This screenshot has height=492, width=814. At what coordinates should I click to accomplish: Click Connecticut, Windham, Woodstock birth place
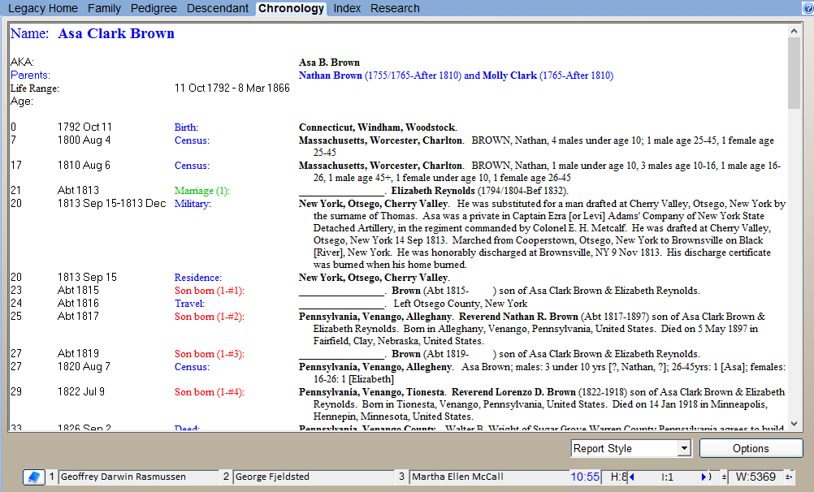(x=378, y=127)
